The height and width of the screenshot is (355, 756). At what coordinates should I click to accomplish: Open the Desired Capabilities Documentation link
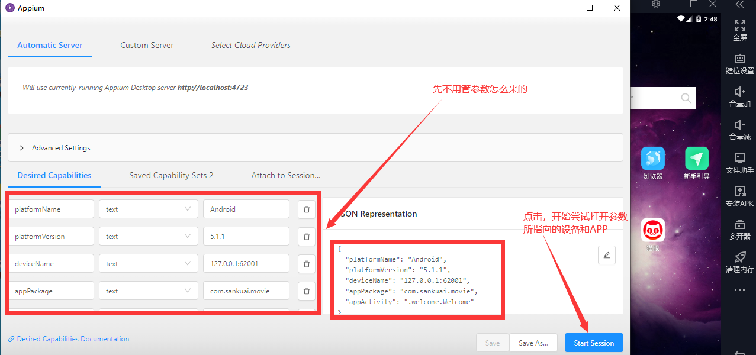click(x=69, y=339)
